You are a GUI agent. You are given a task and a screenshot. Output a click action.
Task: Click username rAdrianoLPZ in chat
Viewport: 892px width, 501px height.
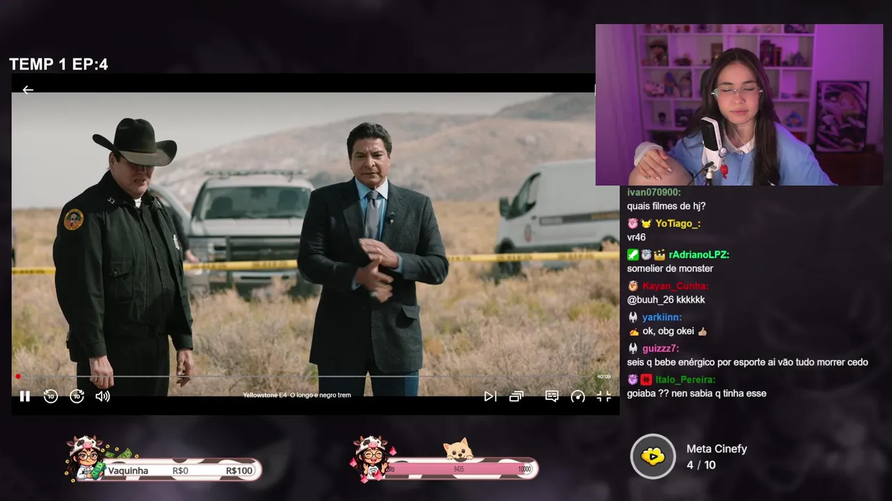[699, 255]
